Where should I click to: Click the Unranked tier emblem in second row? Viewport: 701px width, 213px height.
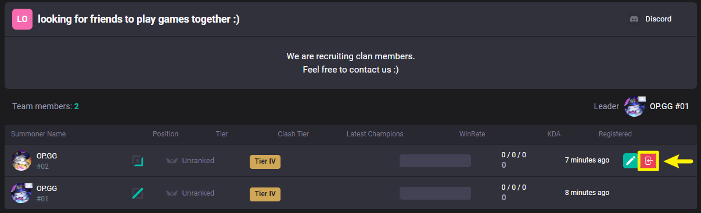[x=172, y=193]
